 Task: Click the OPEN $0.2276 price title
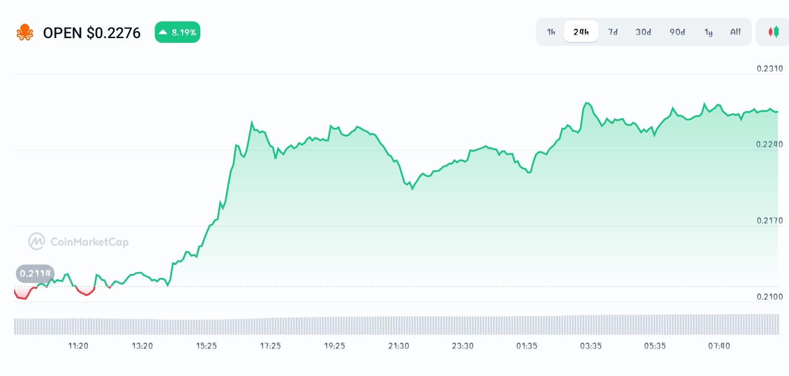pyautogui.click(x=92, y=33)
